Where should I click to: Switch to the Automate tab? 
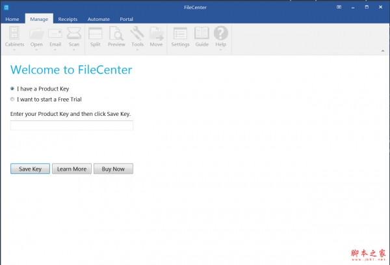[99, 20]
